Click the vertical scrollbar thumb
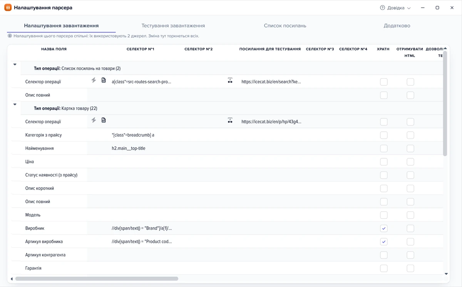 (x=445, y=103)
